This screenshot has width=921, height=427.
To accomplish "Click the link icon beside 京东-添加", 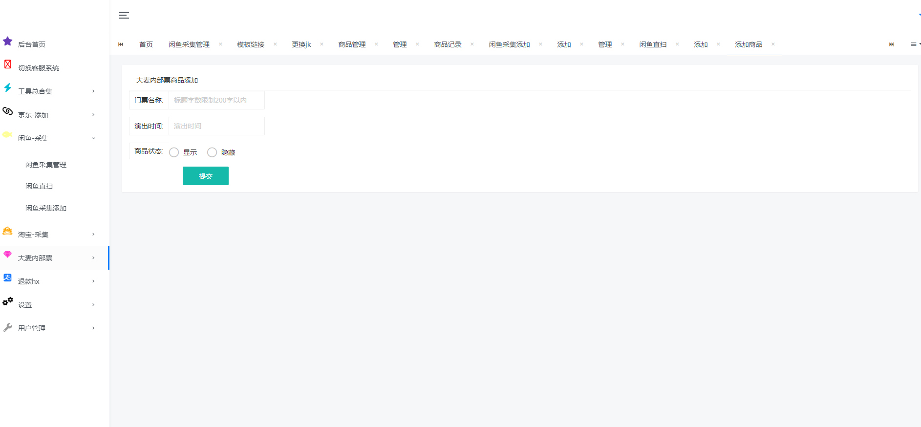I will 8,111.
